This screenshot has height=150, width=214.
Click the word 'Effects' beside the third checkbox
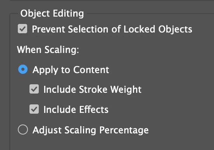(x=94, y=109)
